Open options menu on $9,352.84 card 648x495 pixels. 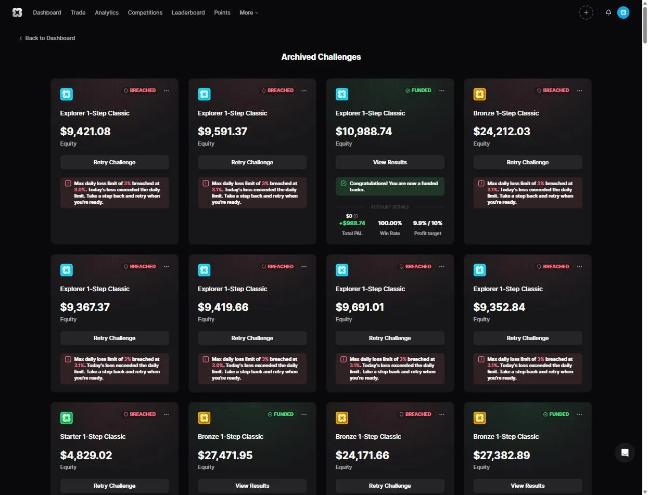579,267
